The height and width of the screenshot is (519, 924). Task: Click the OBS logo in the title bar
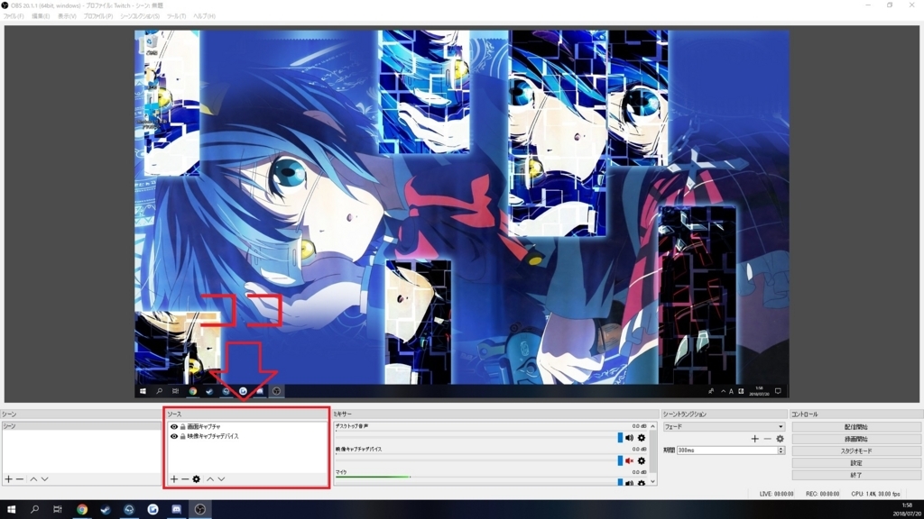pos(5,5)
